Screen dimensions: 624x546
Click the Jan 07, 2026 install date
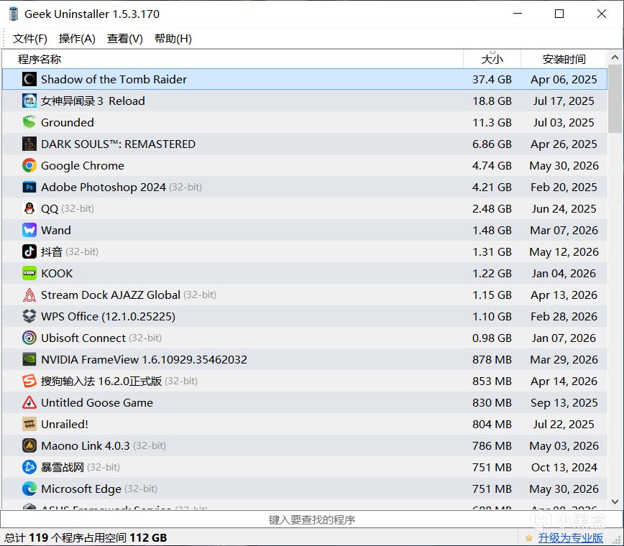point(564,338)
